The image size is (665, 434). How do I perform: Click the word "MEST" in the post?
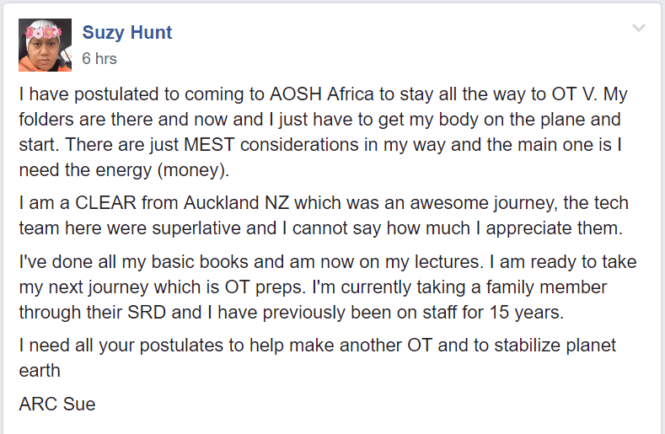coord(209,145)
